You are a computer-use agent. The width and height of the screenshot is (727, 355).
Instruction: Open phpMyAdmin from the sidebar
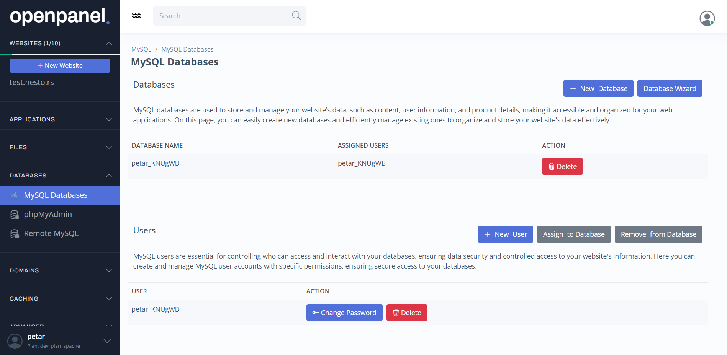pos(48,214)
